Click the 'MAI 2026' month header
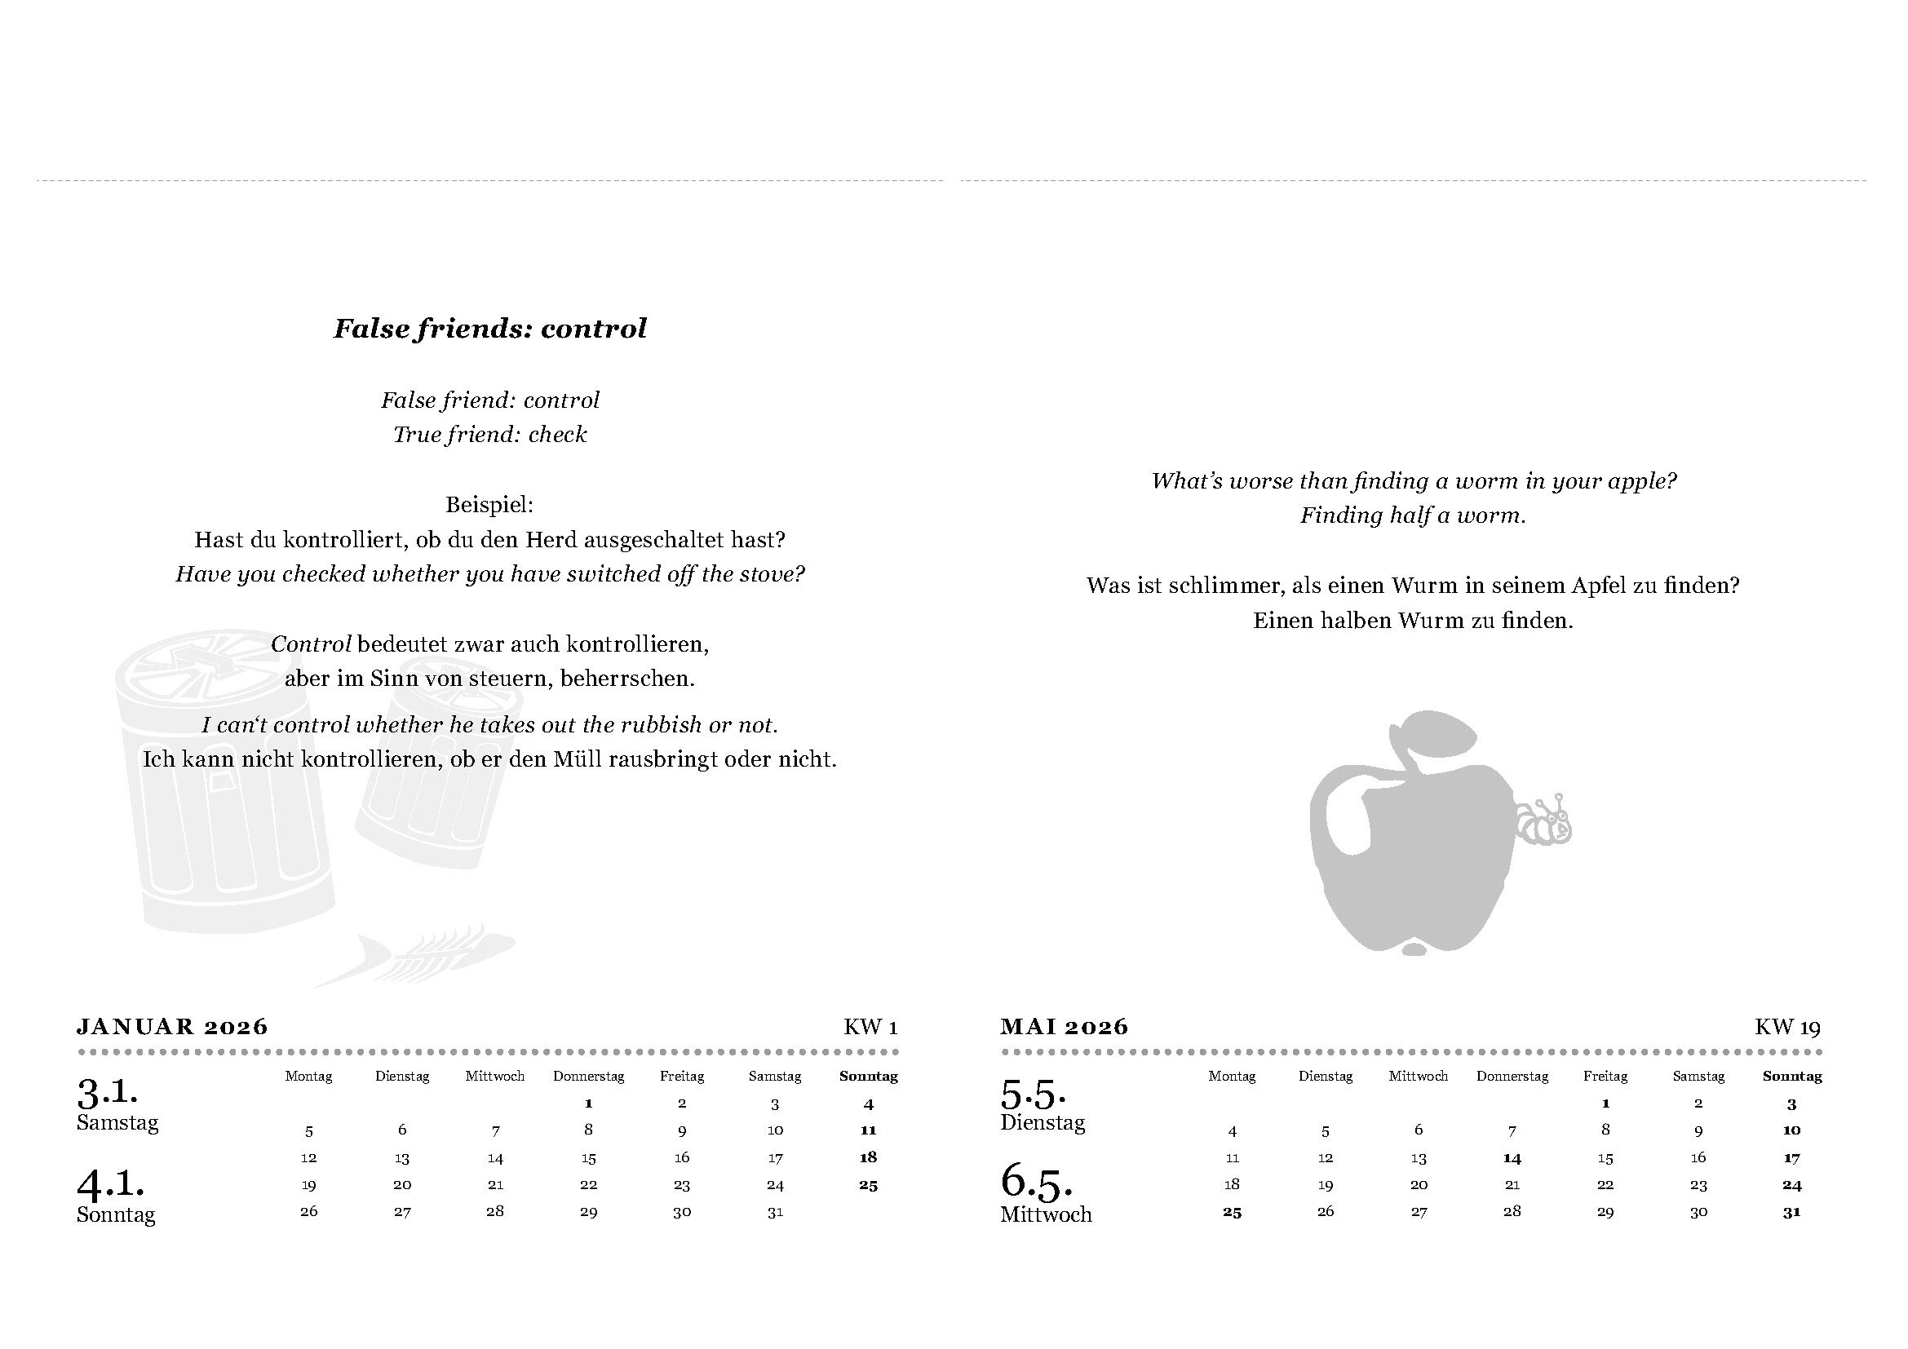This screenshot has width=1908, height=1349. tap(1065, 1027)
